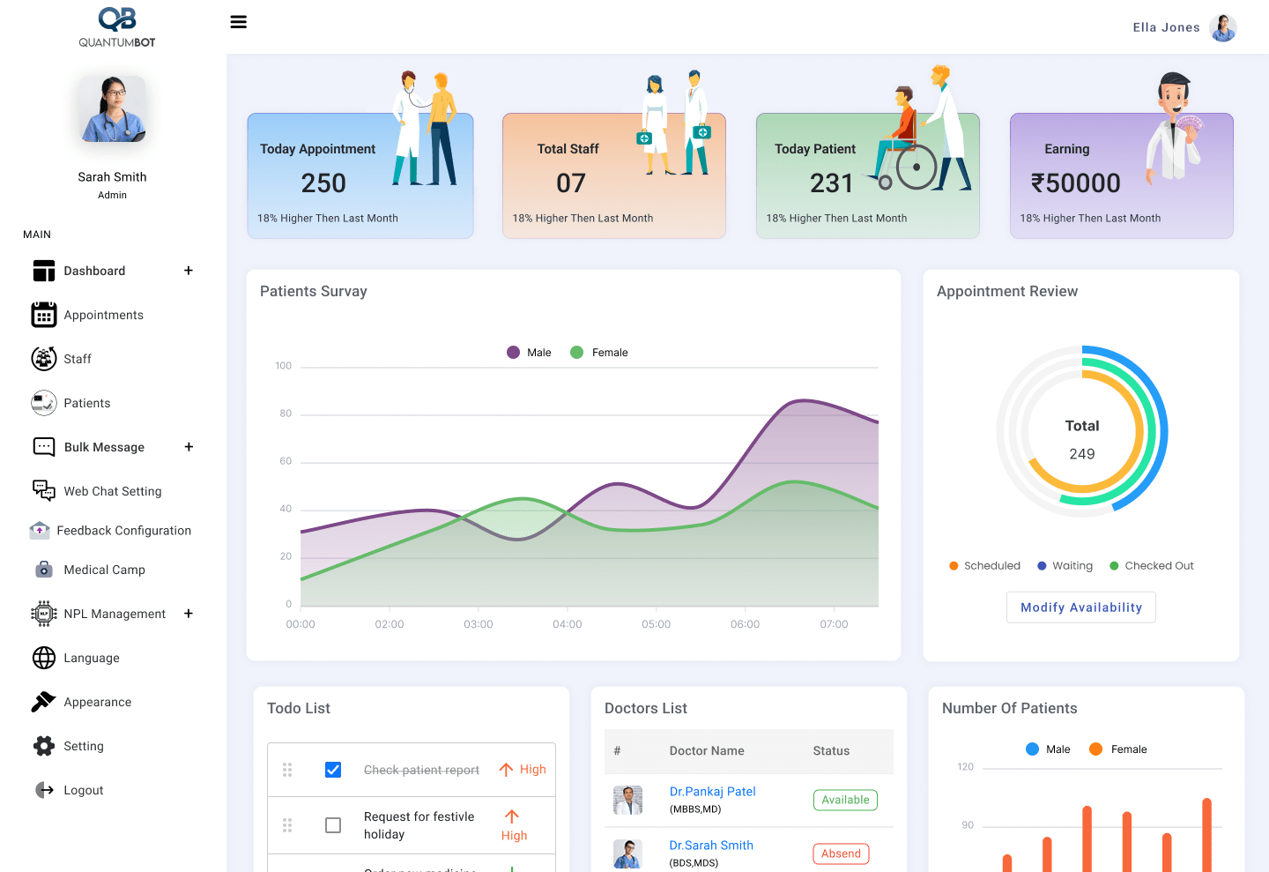
Task: Toggle Female in Number Of Patients legend
Action: (1118, 749)
